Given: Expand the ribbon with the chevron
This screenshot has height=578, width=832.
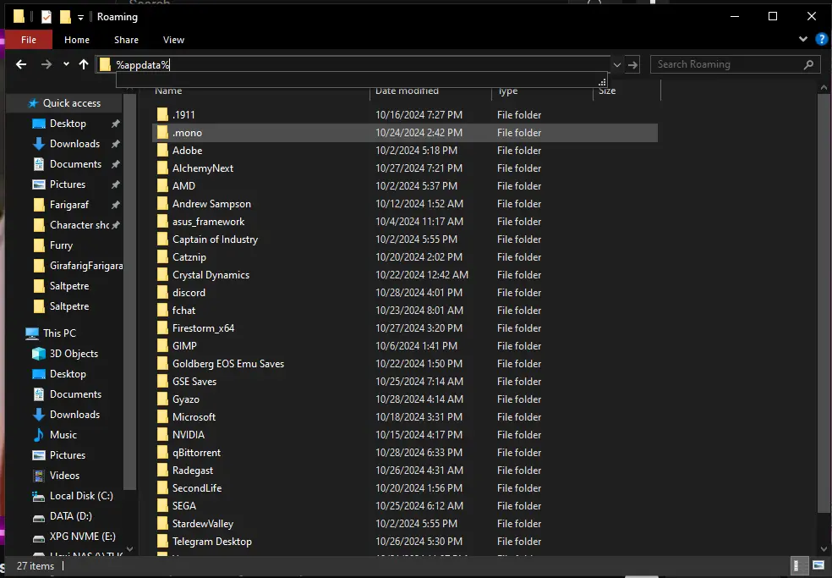Looking at the screenshot, I should point(803,39).
